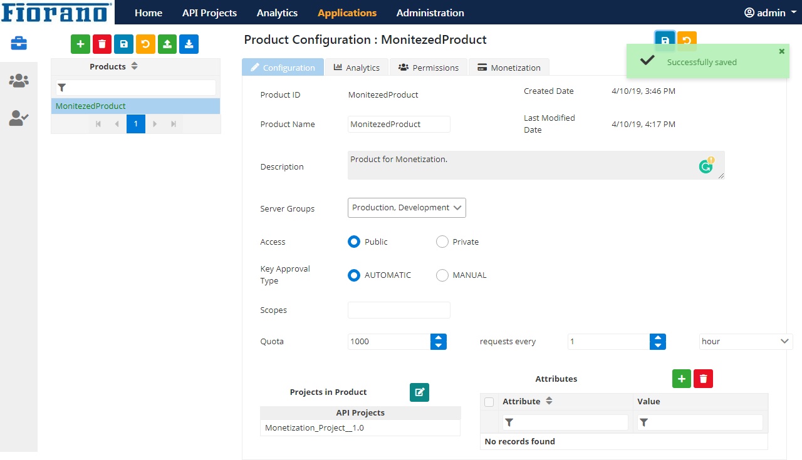Click the API Projects column header

pyautogui.click(x=360, y=412)
